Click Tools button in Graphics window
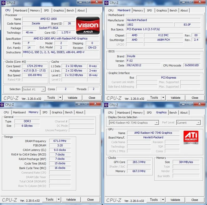 coord(154,200)
